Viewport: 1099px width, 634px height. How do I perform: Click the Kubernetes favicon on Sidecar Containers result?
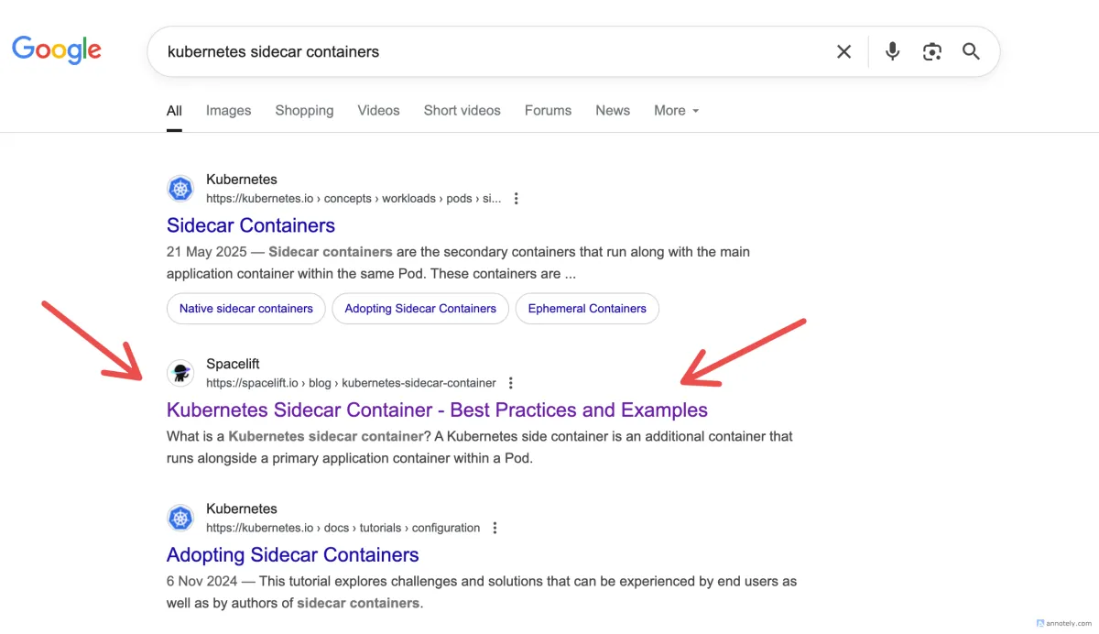(x=181, y=189)
